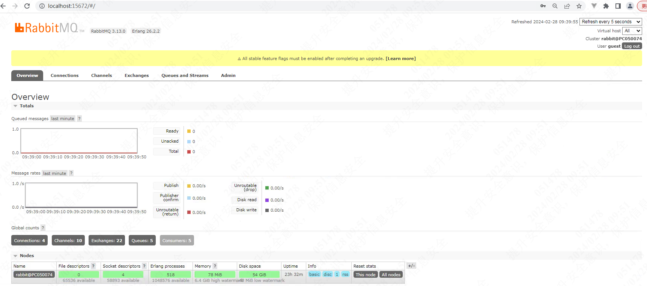Viewport: 647px width, 286px height.
Task: Reset stats for All nodes
Action: tap(391, 275)
